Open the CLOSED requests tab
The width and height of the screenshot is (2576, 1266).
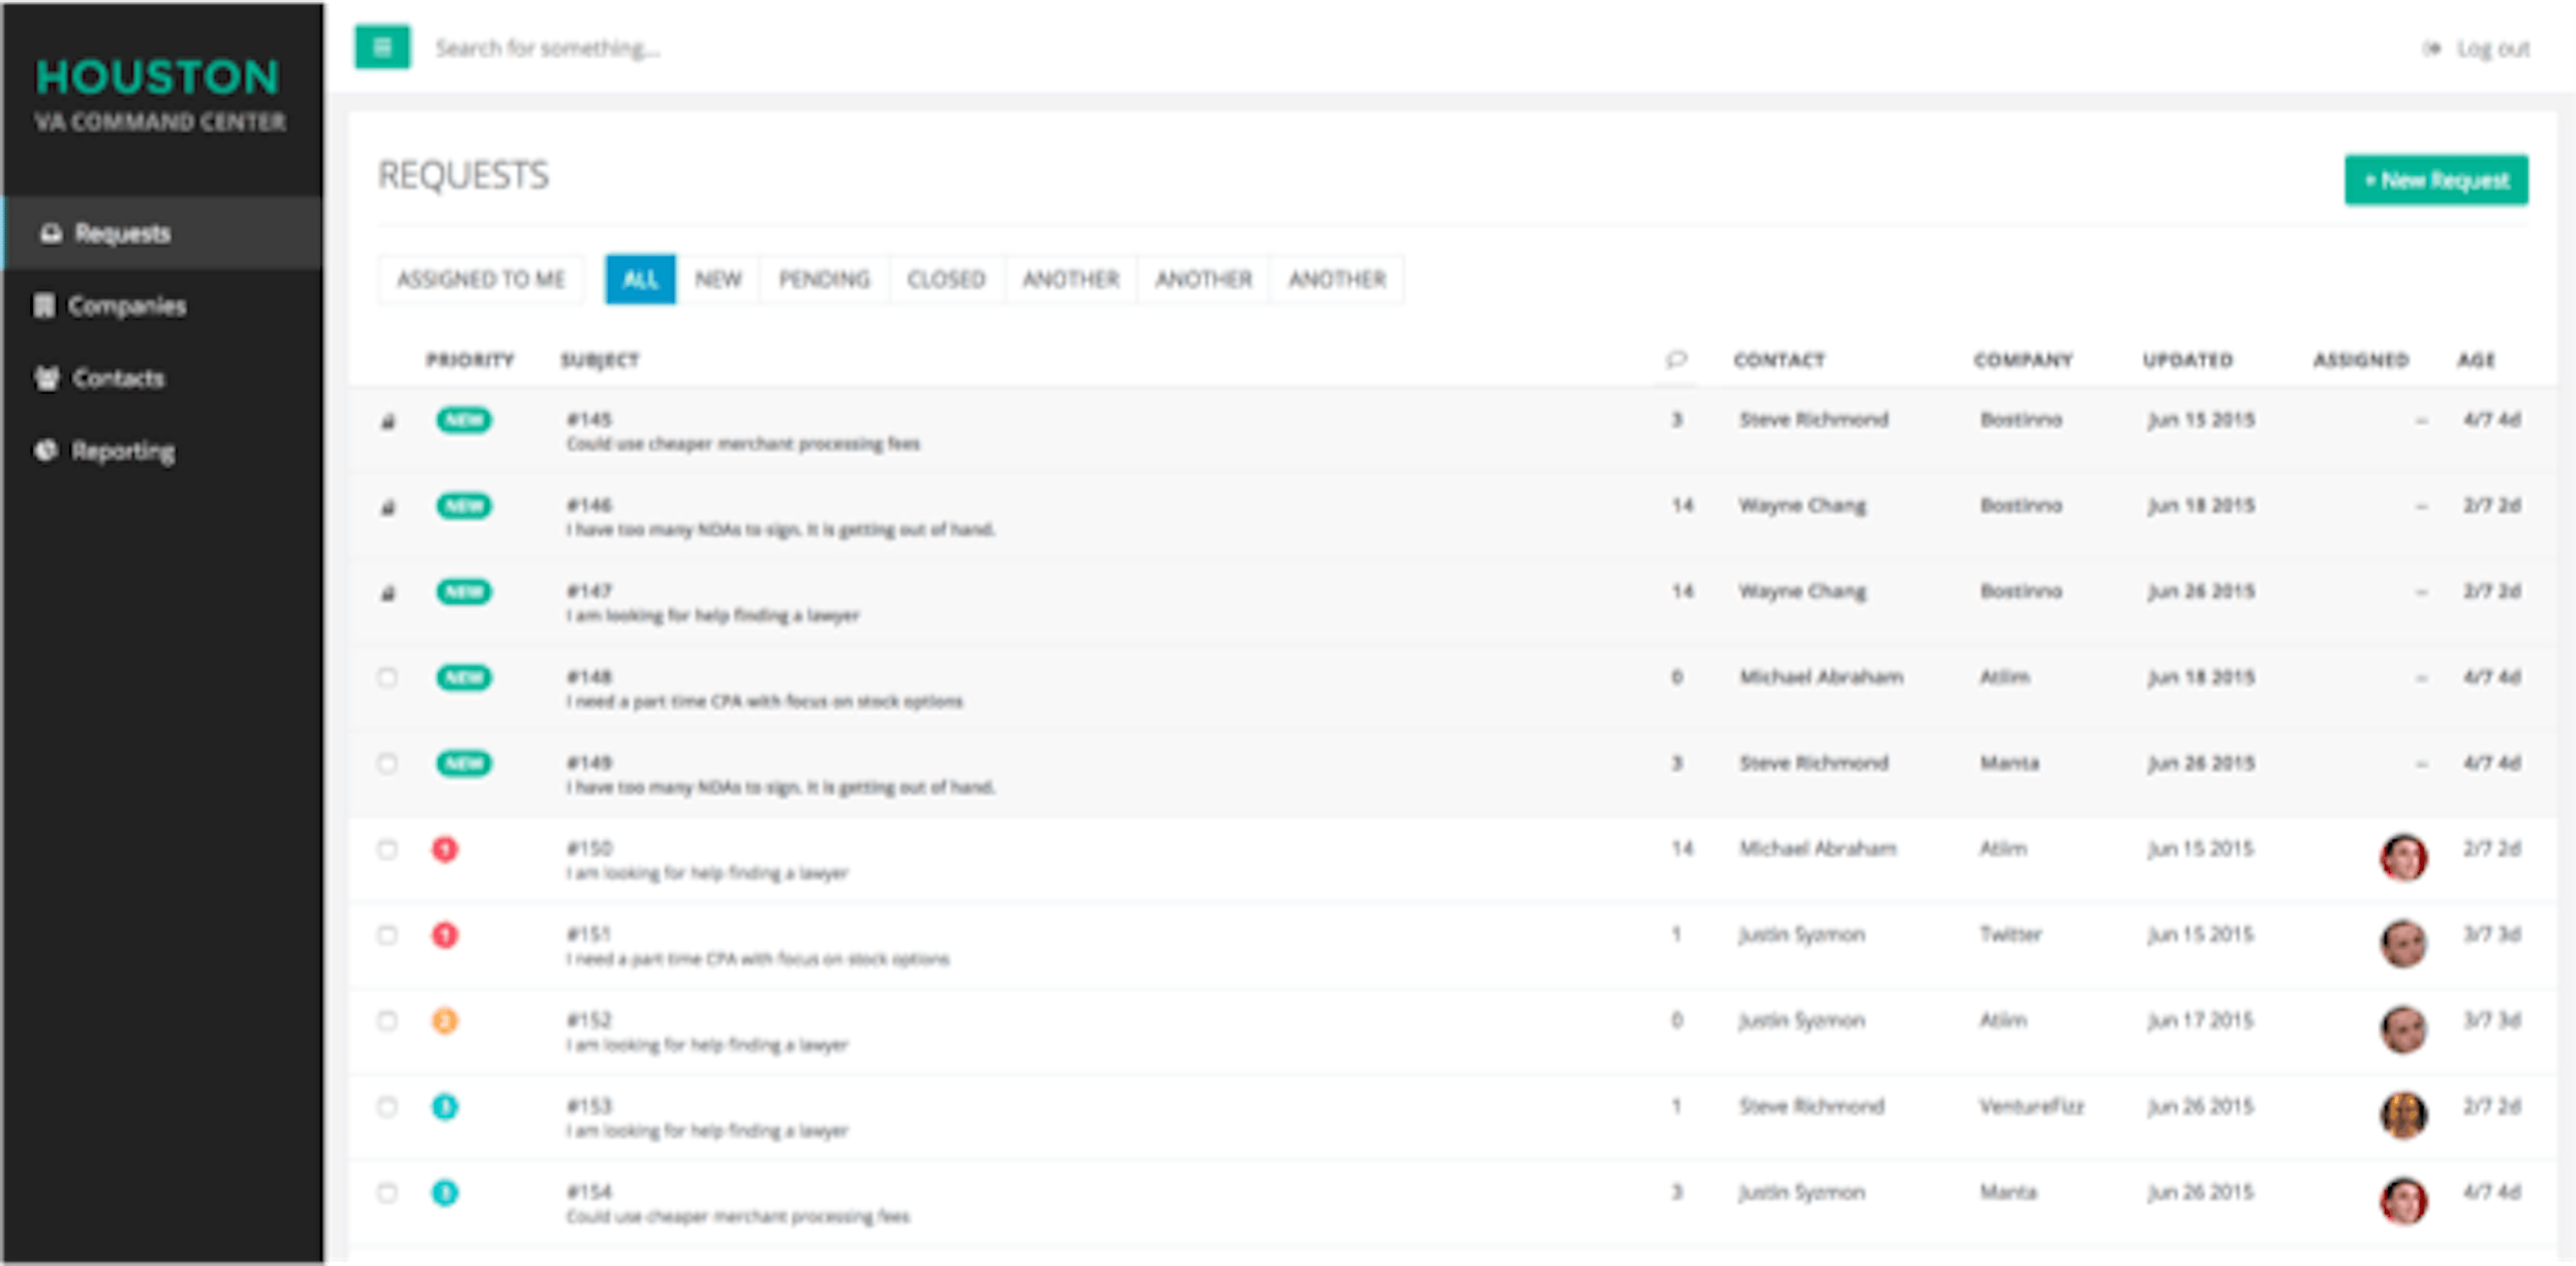tap(945, 279)
